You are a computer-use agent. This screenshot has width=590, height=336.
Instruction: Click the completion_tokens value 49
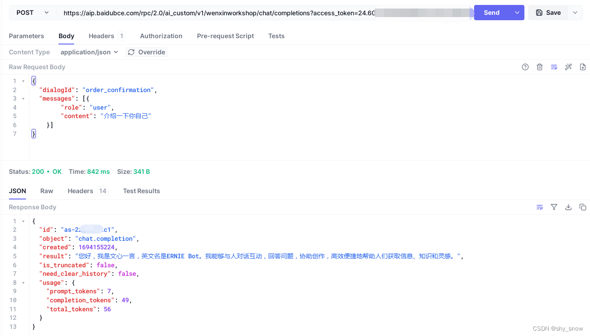pos(125,300)
